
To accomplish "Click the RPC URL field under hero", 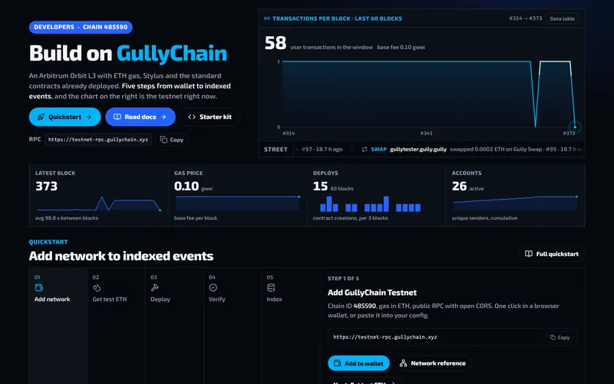I will click(98, 140).
